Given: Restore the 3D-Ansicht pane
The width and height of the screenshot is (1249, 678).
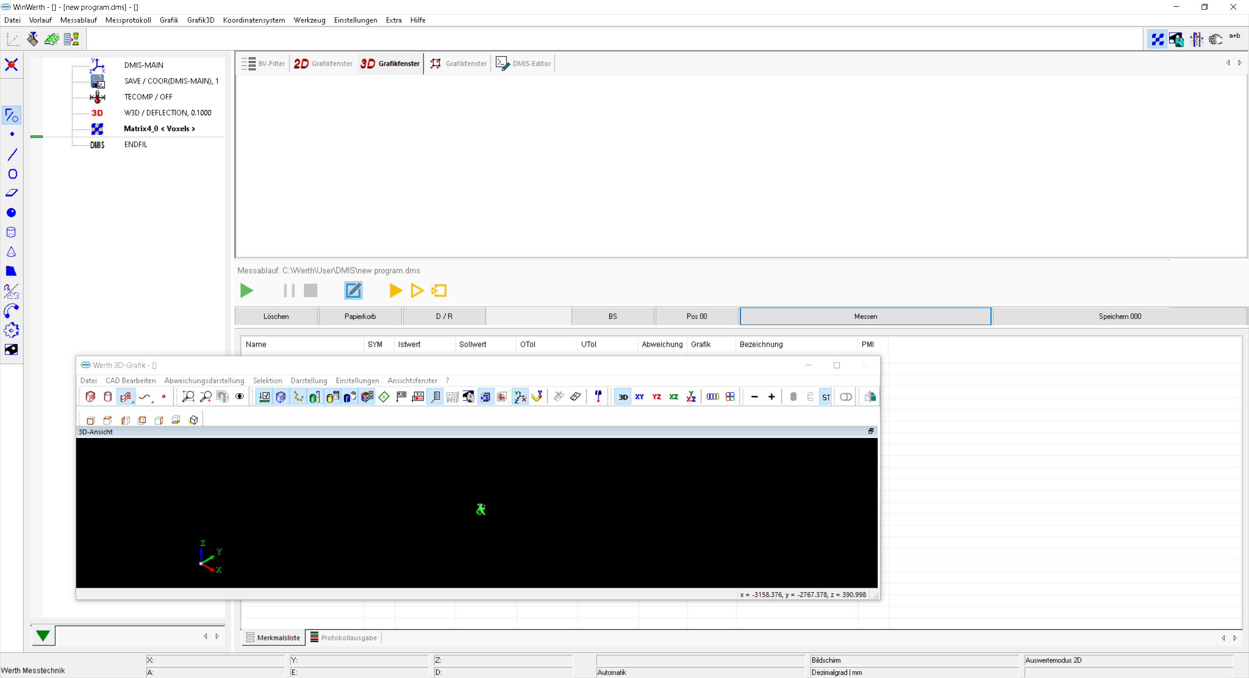Looking at the screenshot, I should (871, 431).
